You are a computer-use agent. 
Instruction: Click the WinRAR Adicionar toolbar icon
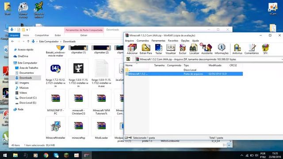tap(132, 49)
